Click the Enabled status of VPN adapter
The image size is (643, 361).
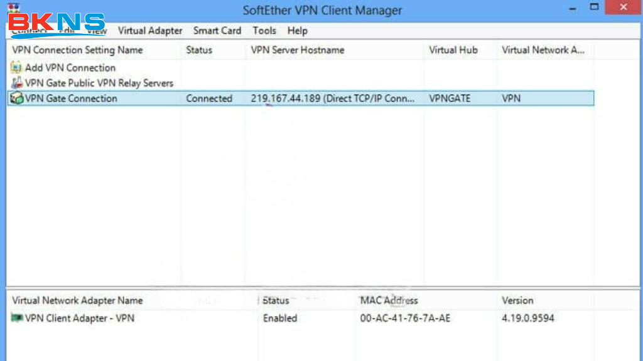click(x=280, y=318)
